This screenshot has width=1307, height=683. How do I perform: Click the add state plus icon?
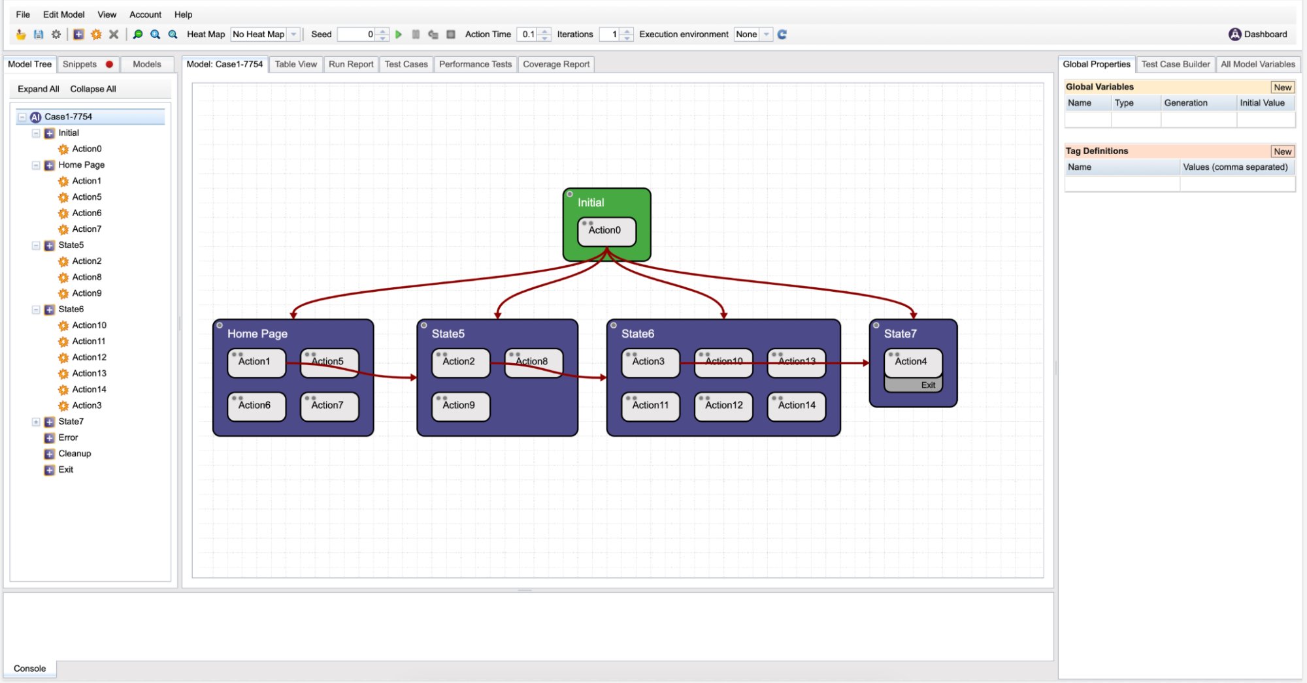click(78, 35)
